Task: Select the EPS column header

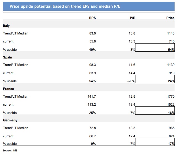Action: coord(93,18)
